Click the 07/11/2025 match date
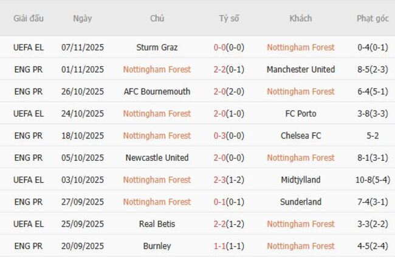Viewport: 395px width, 258px height. tap(83, 47)
